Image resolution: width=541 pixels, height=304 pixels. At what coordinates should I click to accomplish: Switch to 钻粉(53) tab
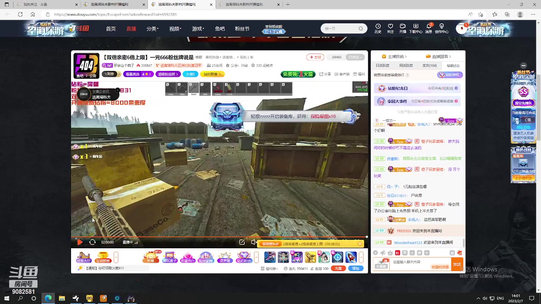pos(453,65)
